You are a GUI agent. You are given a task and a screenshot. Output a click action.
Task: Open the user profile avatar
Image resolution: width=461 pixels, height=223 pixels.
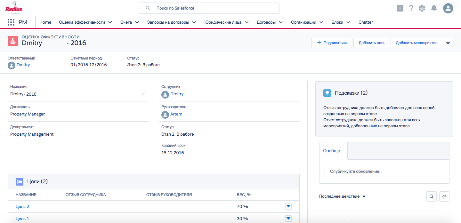448,8
